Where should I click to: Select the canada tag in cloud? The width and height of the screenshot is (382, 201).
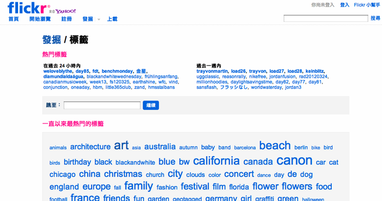258,162
